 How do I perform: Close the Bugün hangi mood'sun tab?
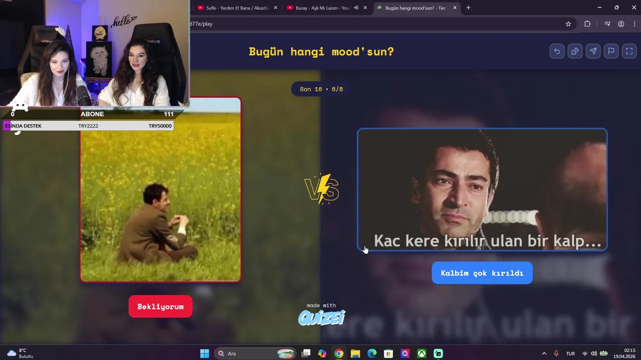click(x=455, y=8)
